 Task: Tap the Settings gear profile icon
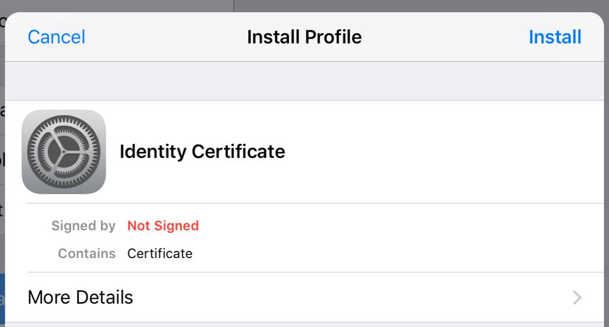pyautogui.click(x=64, y=152)
